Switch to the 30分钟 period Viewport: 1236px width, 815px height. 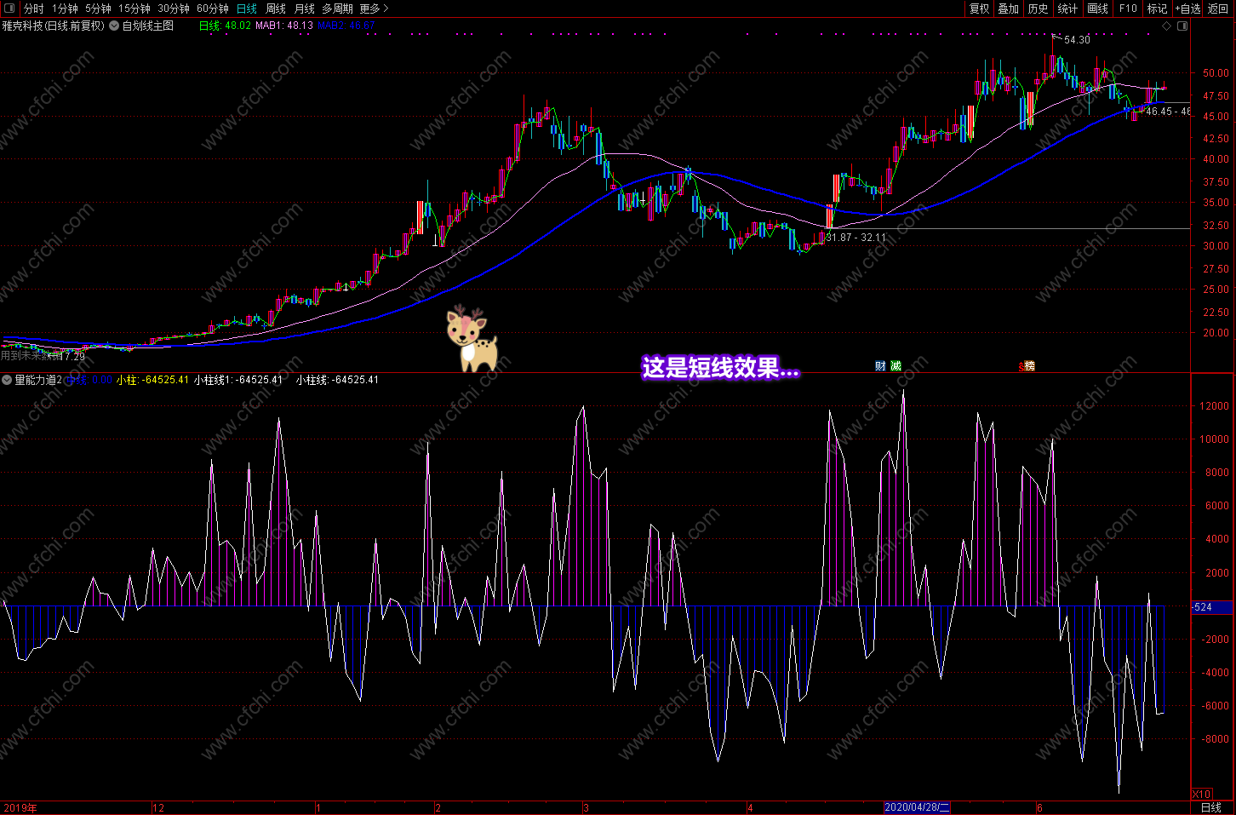(x=174, y=9)
